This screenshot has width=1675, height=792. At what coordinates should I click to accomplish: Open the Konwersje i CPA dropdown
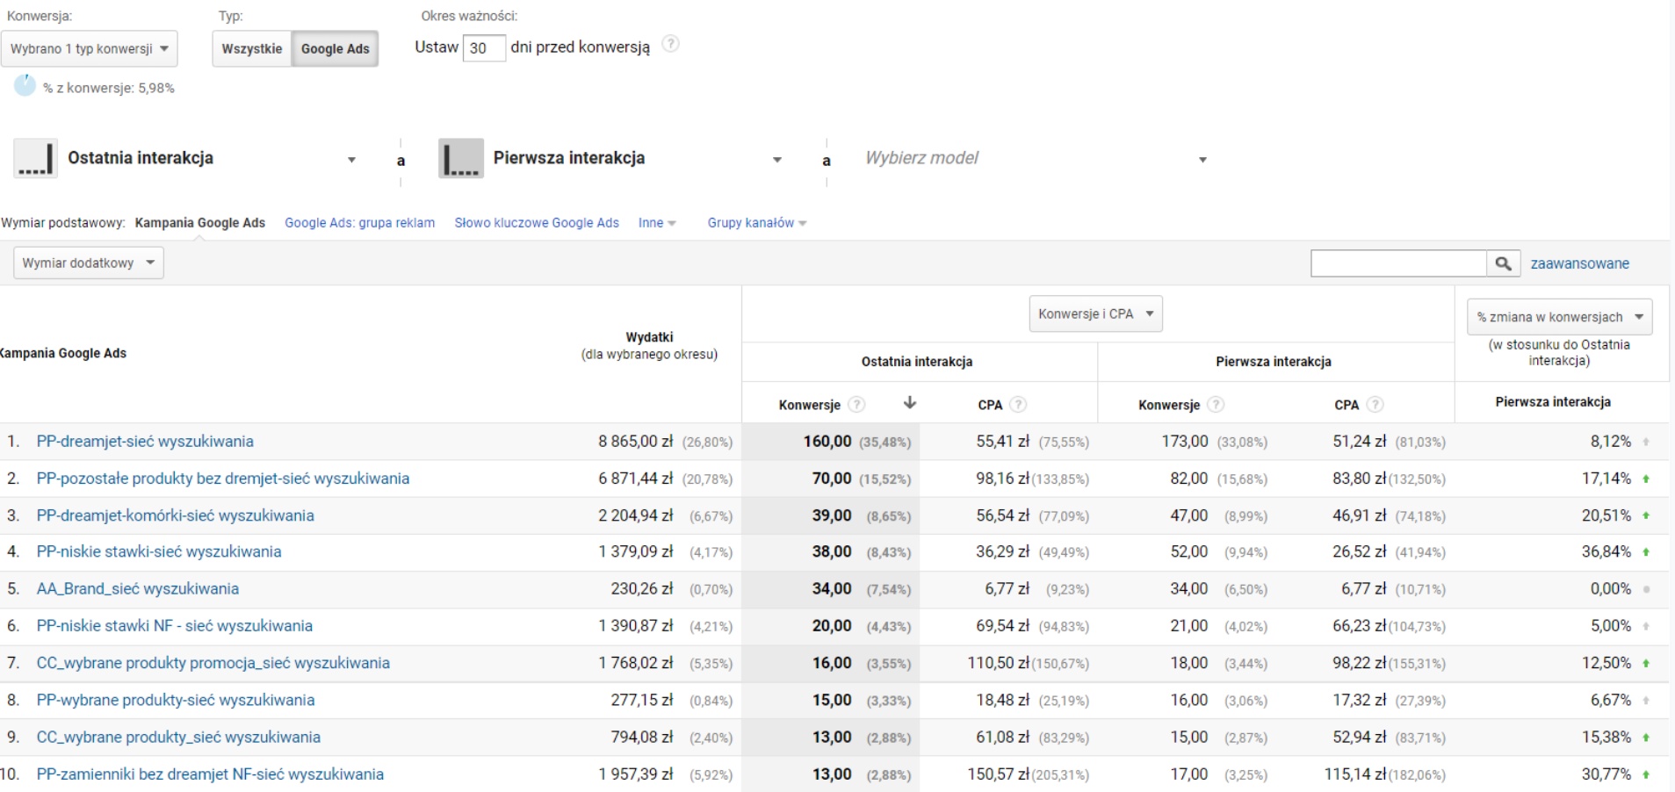[1095, 313]
